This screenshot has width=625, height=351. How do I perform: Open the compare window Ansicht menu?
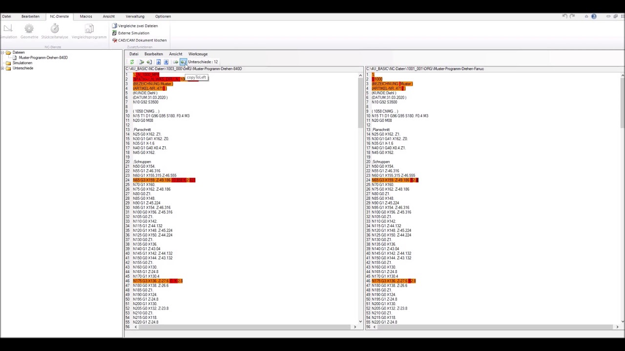click(175, 54)
